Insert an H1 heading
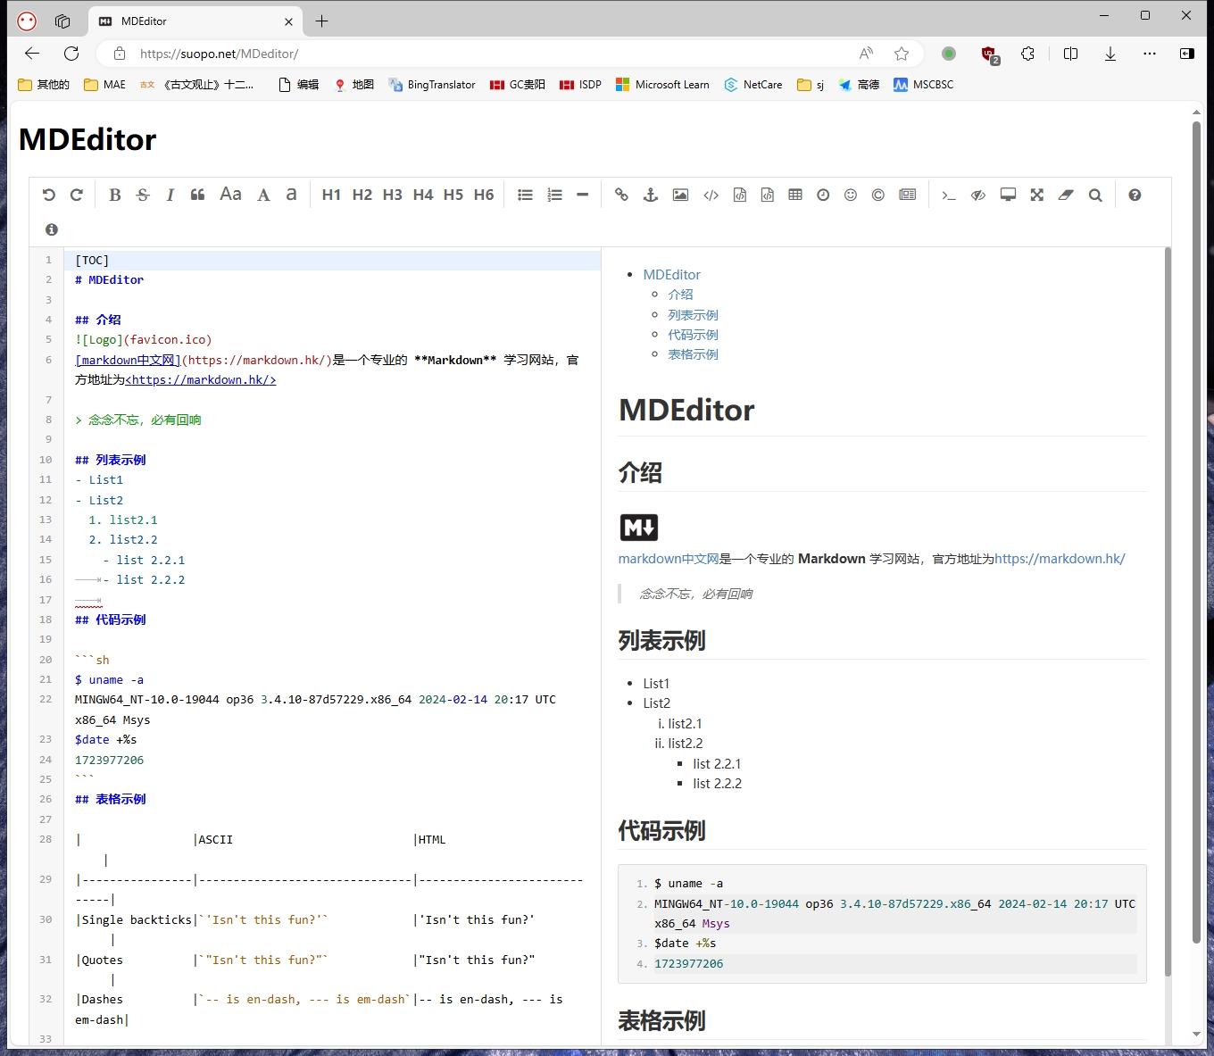This screenshot has height=1056, width=1214. click(x=331, y=195)
